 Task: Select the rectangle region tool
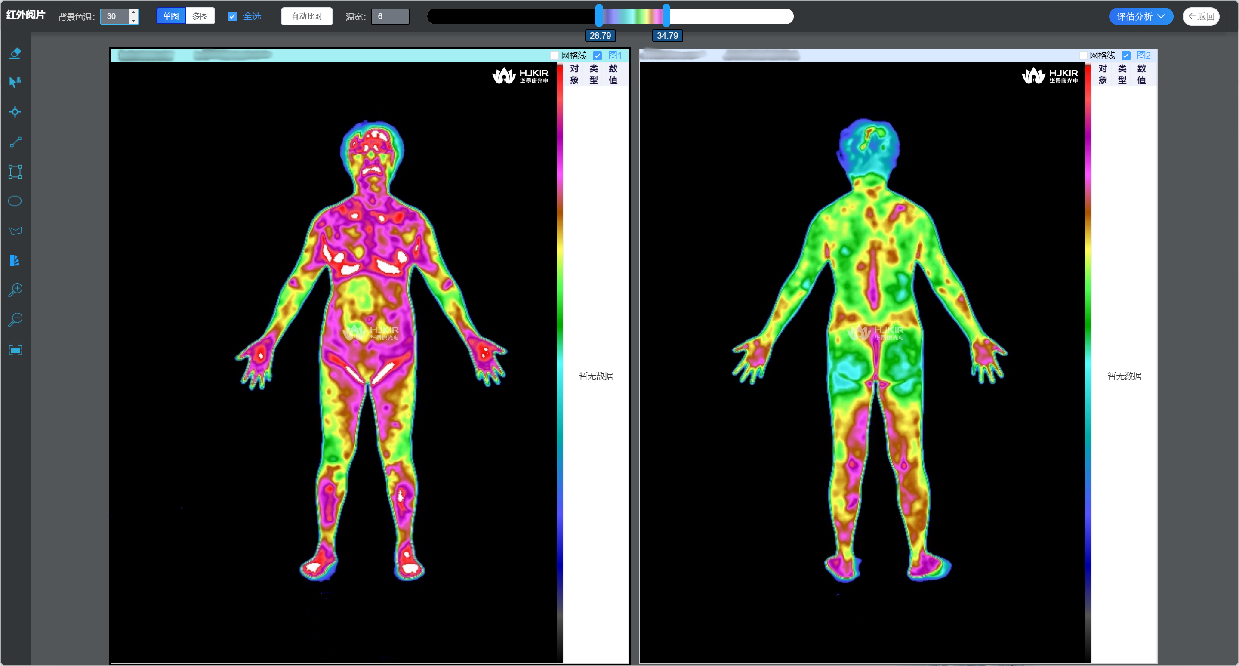tap(15, 172)
